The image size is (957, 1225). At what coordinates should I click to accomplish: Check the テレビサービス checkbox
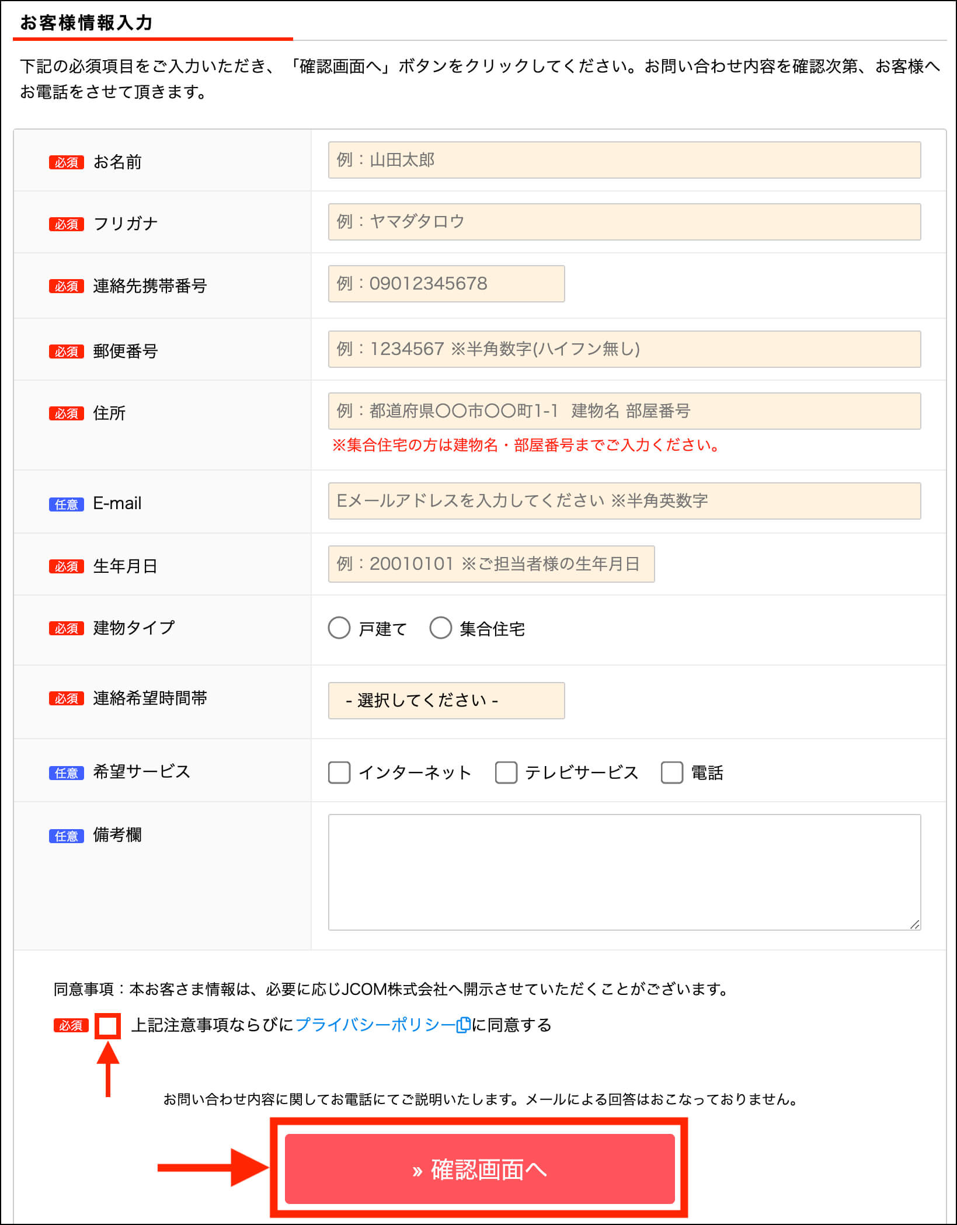(x=506, y=772)
